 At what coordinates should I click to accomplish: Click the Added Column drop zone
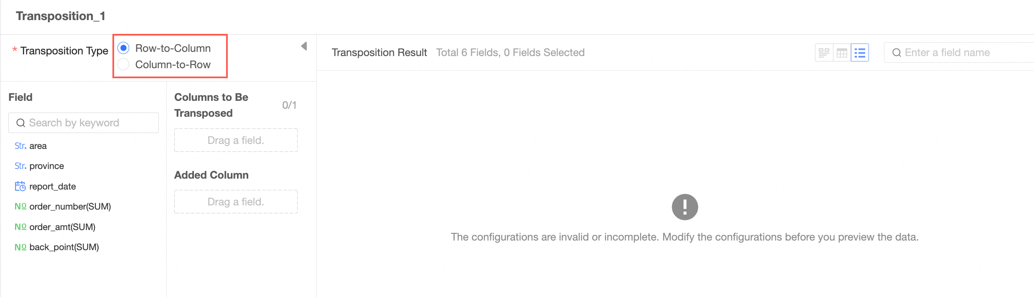pos(236,202)
